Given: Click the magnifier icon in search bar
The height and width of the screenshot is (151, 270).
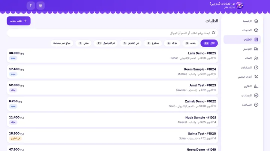Looking at the screenshot, I should pyautogui.click(x=213, y=33).
